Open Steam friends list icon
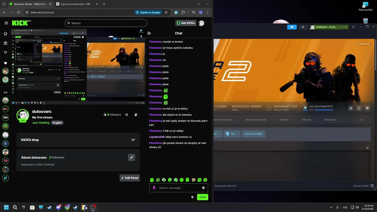 372,186
